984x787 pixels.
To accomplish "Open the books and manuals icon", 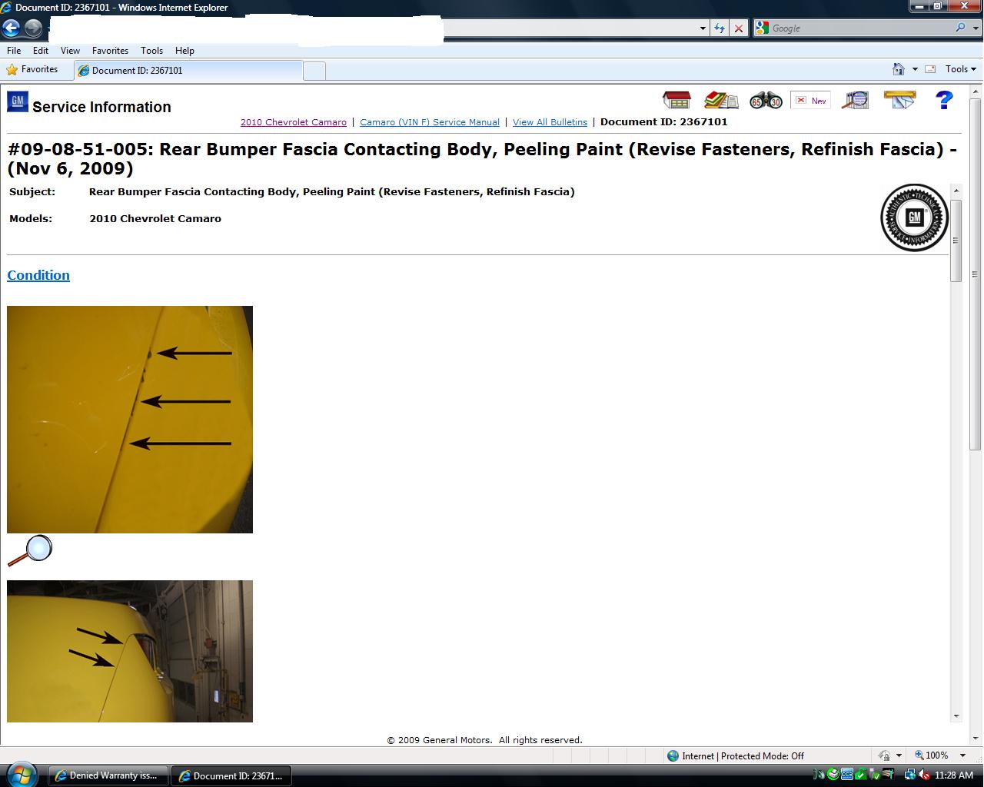I will pyautogui.click(x=720, y=100).
